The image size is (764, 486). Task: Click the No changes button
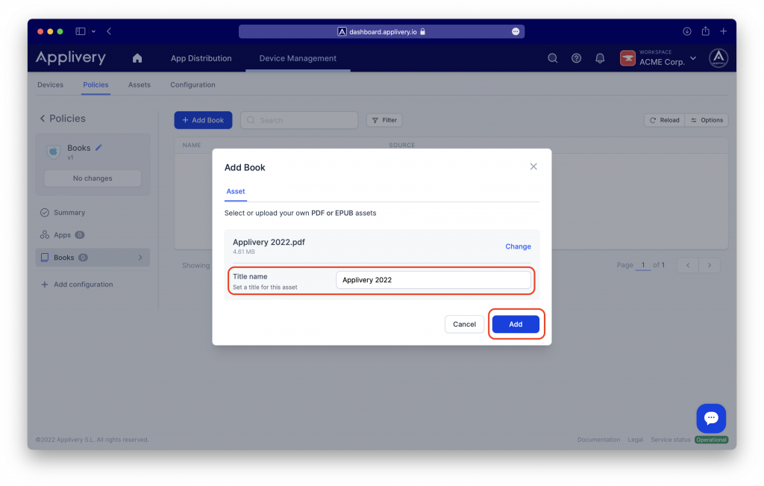click(x=93, y=178)
